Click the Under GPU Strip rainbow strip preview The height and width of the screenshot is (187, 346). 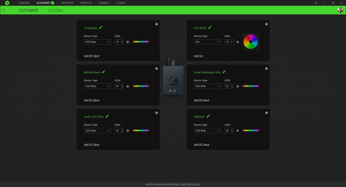point(141,131)
